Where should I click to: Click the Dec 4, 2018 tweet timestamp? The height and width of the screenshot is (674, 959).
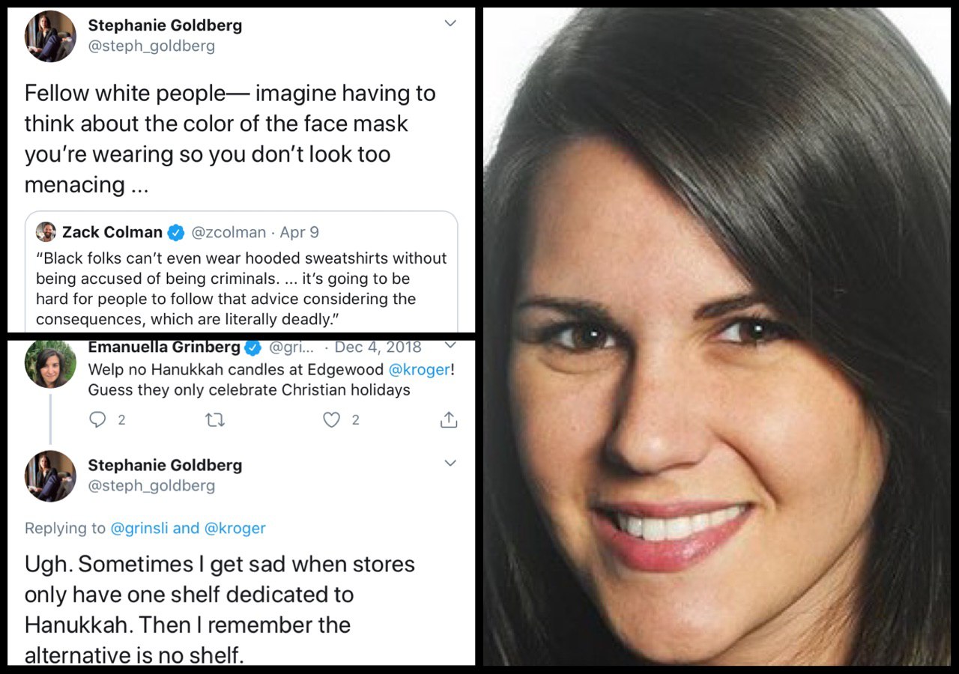pyautogui.click(x=378, y=347)
